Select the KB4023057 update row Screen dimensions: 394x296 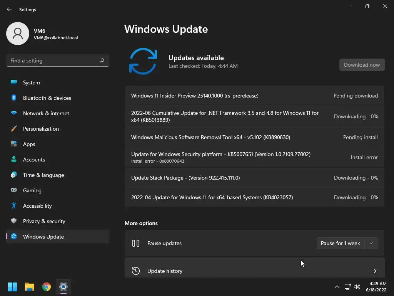(255, 197)
